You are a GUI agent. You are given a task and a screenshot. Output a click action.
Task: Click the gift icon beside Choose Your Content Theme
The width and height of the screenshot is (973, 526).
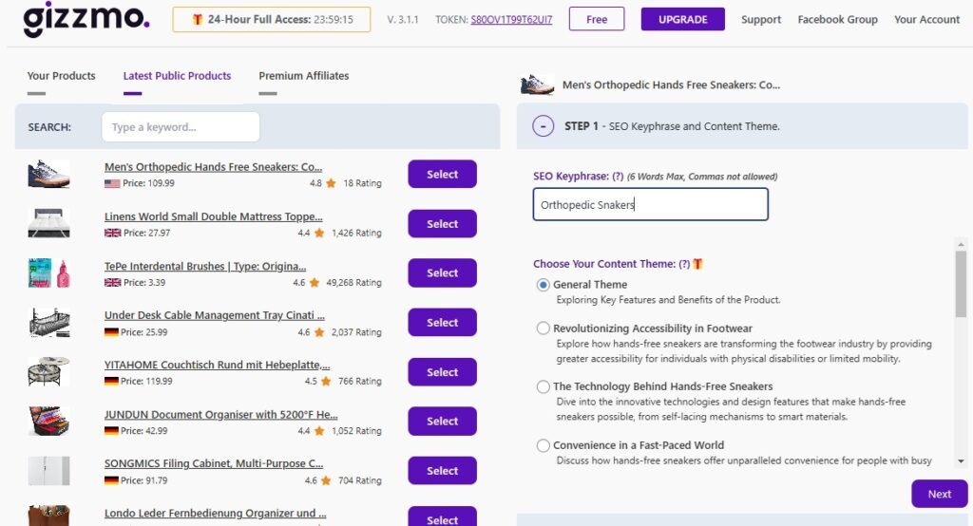[697, 264]
